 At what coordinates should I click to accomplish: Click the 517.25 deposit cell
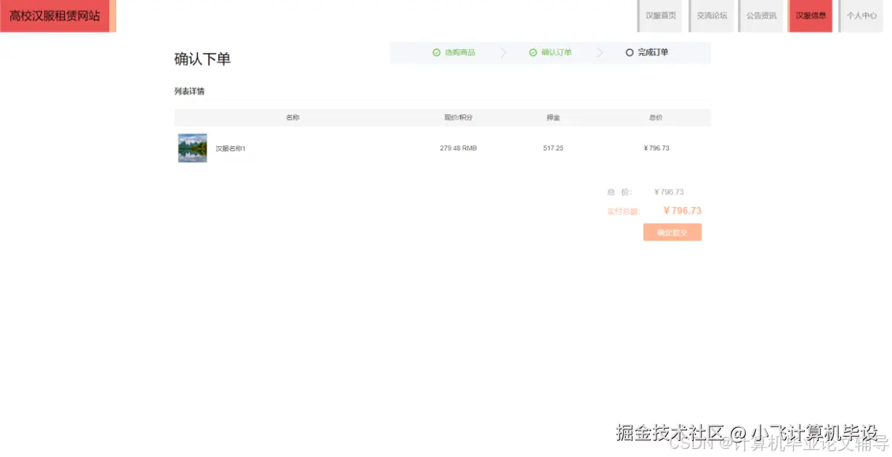[553, 148]
